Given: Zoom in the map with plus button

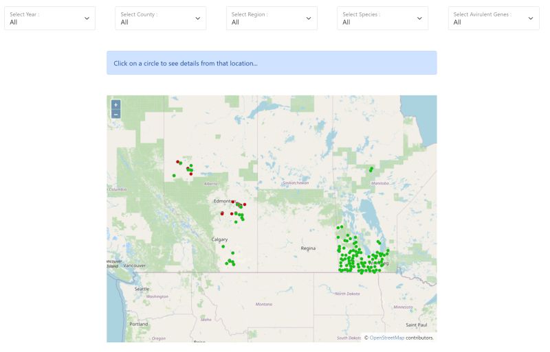Looking at the screenshot, I should 115,104.
